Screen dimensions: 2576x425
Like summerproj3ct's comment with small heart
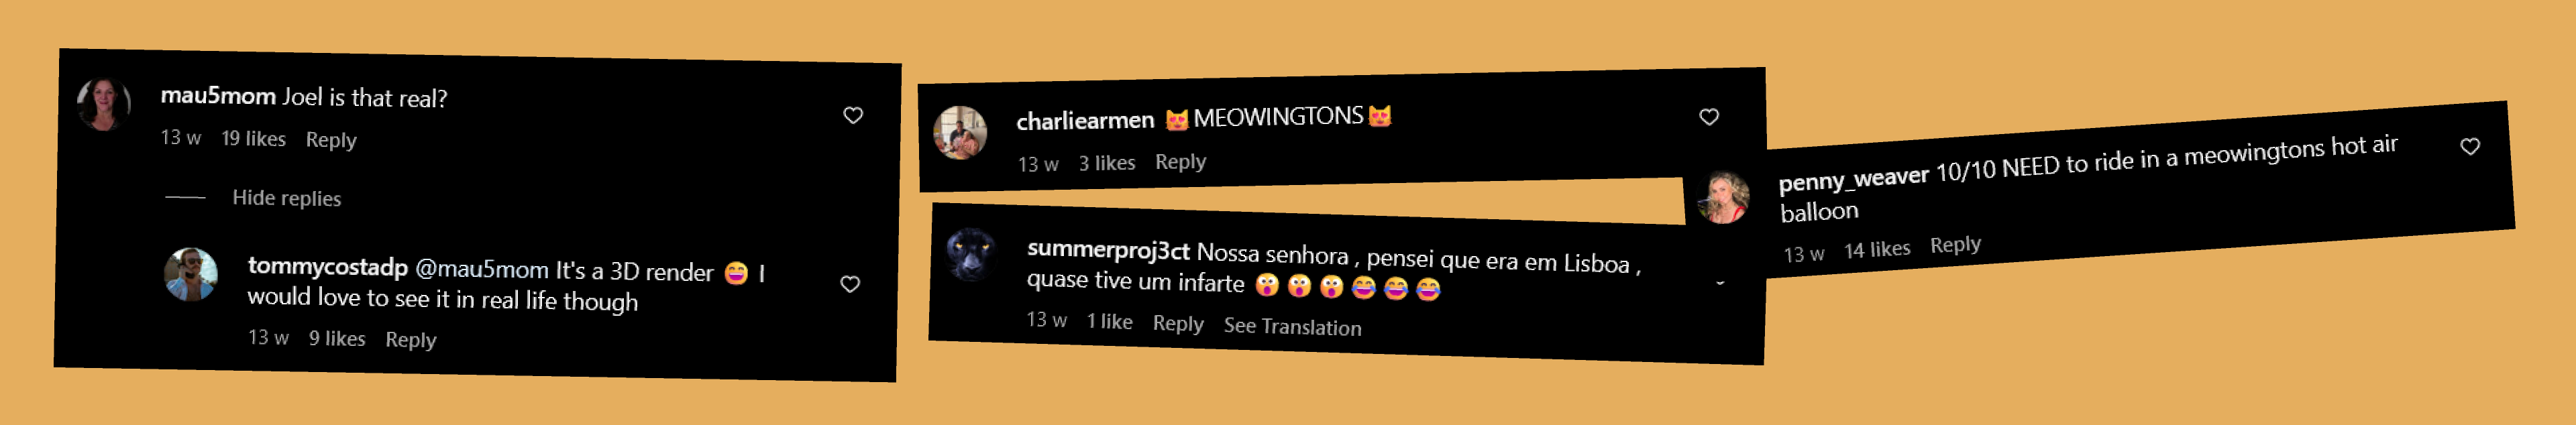1720,283
